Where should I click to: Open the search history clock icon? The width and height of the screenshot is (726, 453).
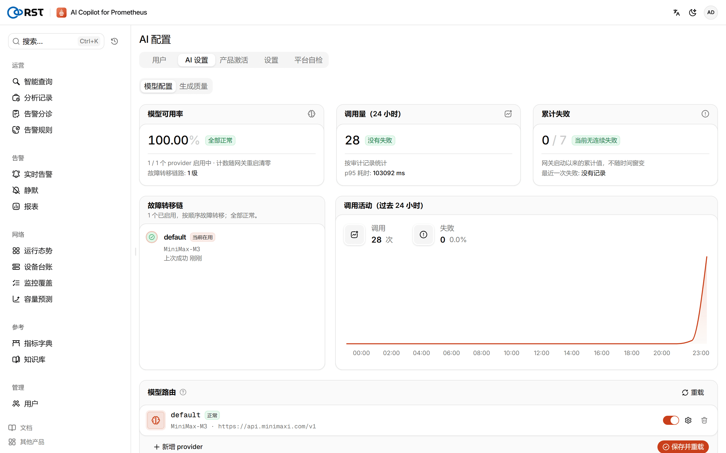coord(114,41)
